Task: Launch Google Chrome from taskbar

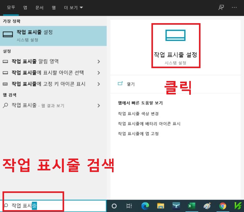Action: [x=223, y=206]
